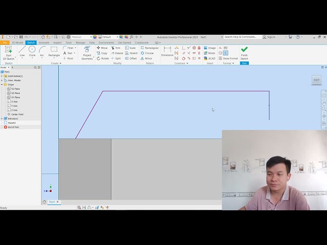Image resolution: width=327 pixels, height=245 pixels.
Task: Select the Point tool
Action: 68,59
